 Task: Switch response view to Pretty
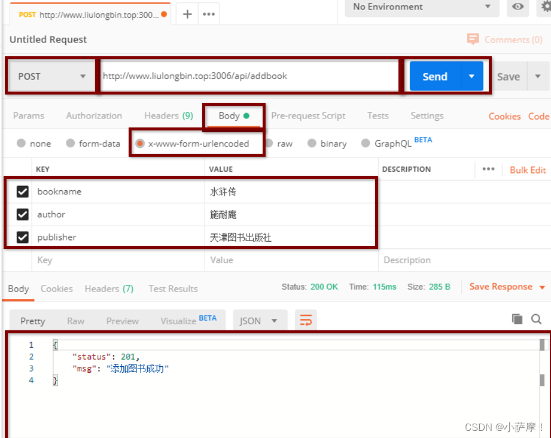point(32,321)
